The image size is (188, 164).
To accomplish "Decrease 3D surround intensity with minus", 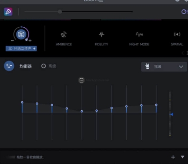I will 13,40.
